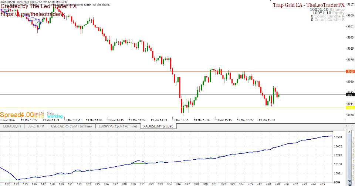Click the Trap Grid EA title label
Screen dimensions: 355x186
tap(308, 5)
